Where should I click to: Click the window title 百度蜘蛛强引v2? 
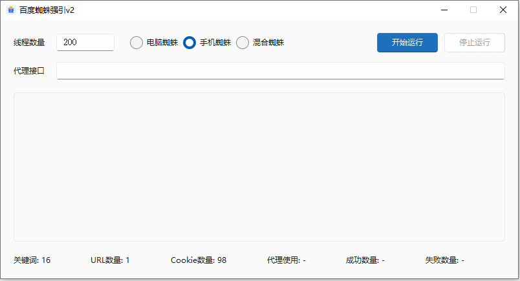pyautogui.click(x=47, y=10)
